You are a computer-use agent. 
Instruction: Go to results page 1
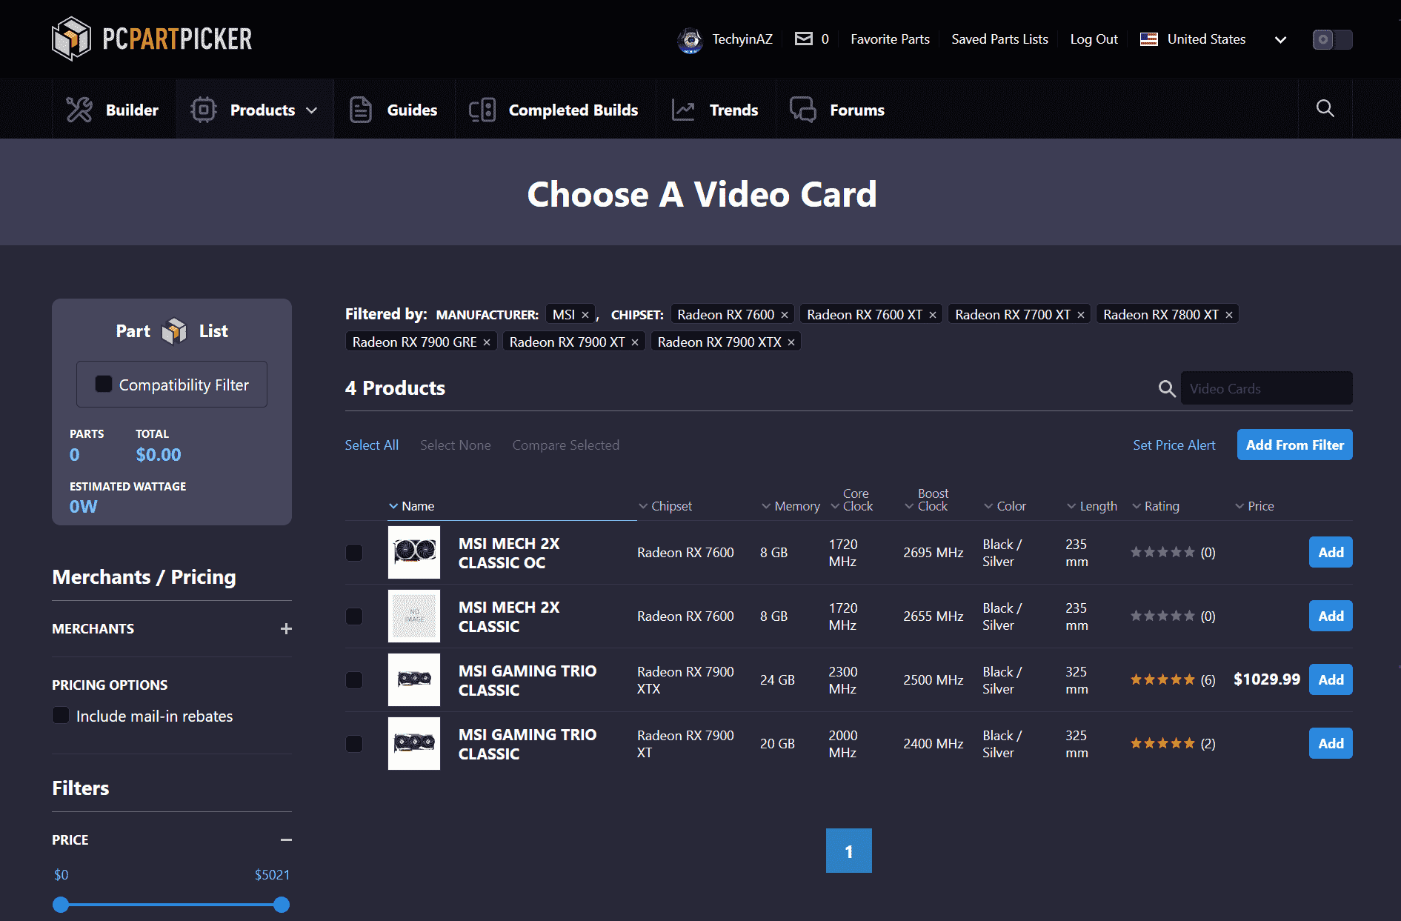pyautogui.click(x=848, y=851)
